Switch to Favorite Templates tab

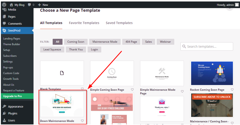(x=84, y=23)
